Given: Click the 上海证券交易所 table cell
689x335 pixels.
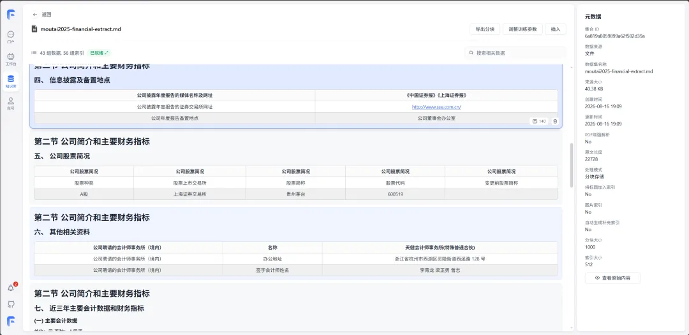Looking at the screenshot, I should [x=190, y=194].
